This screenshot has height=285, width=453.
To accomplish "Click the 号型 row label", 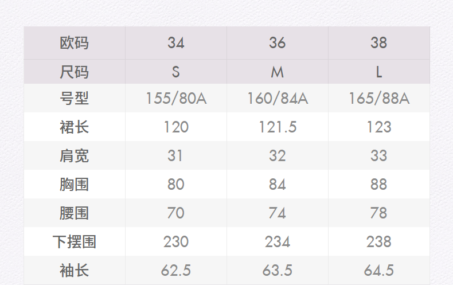I will pyautogui.click(x=74, y=99).
